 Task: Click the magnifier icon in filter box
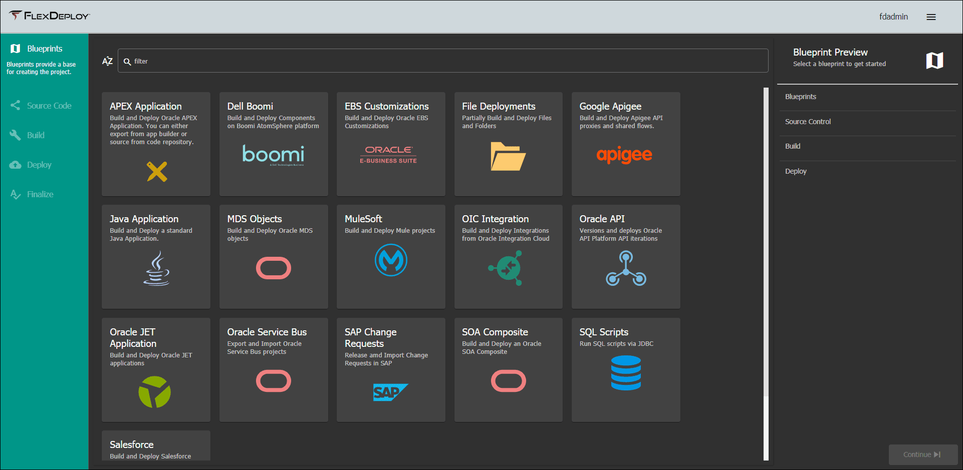pyautogui.click(x=127, y=62)
